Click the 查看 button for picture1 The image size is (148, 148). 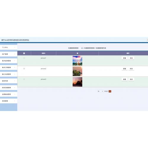(125, 58)
